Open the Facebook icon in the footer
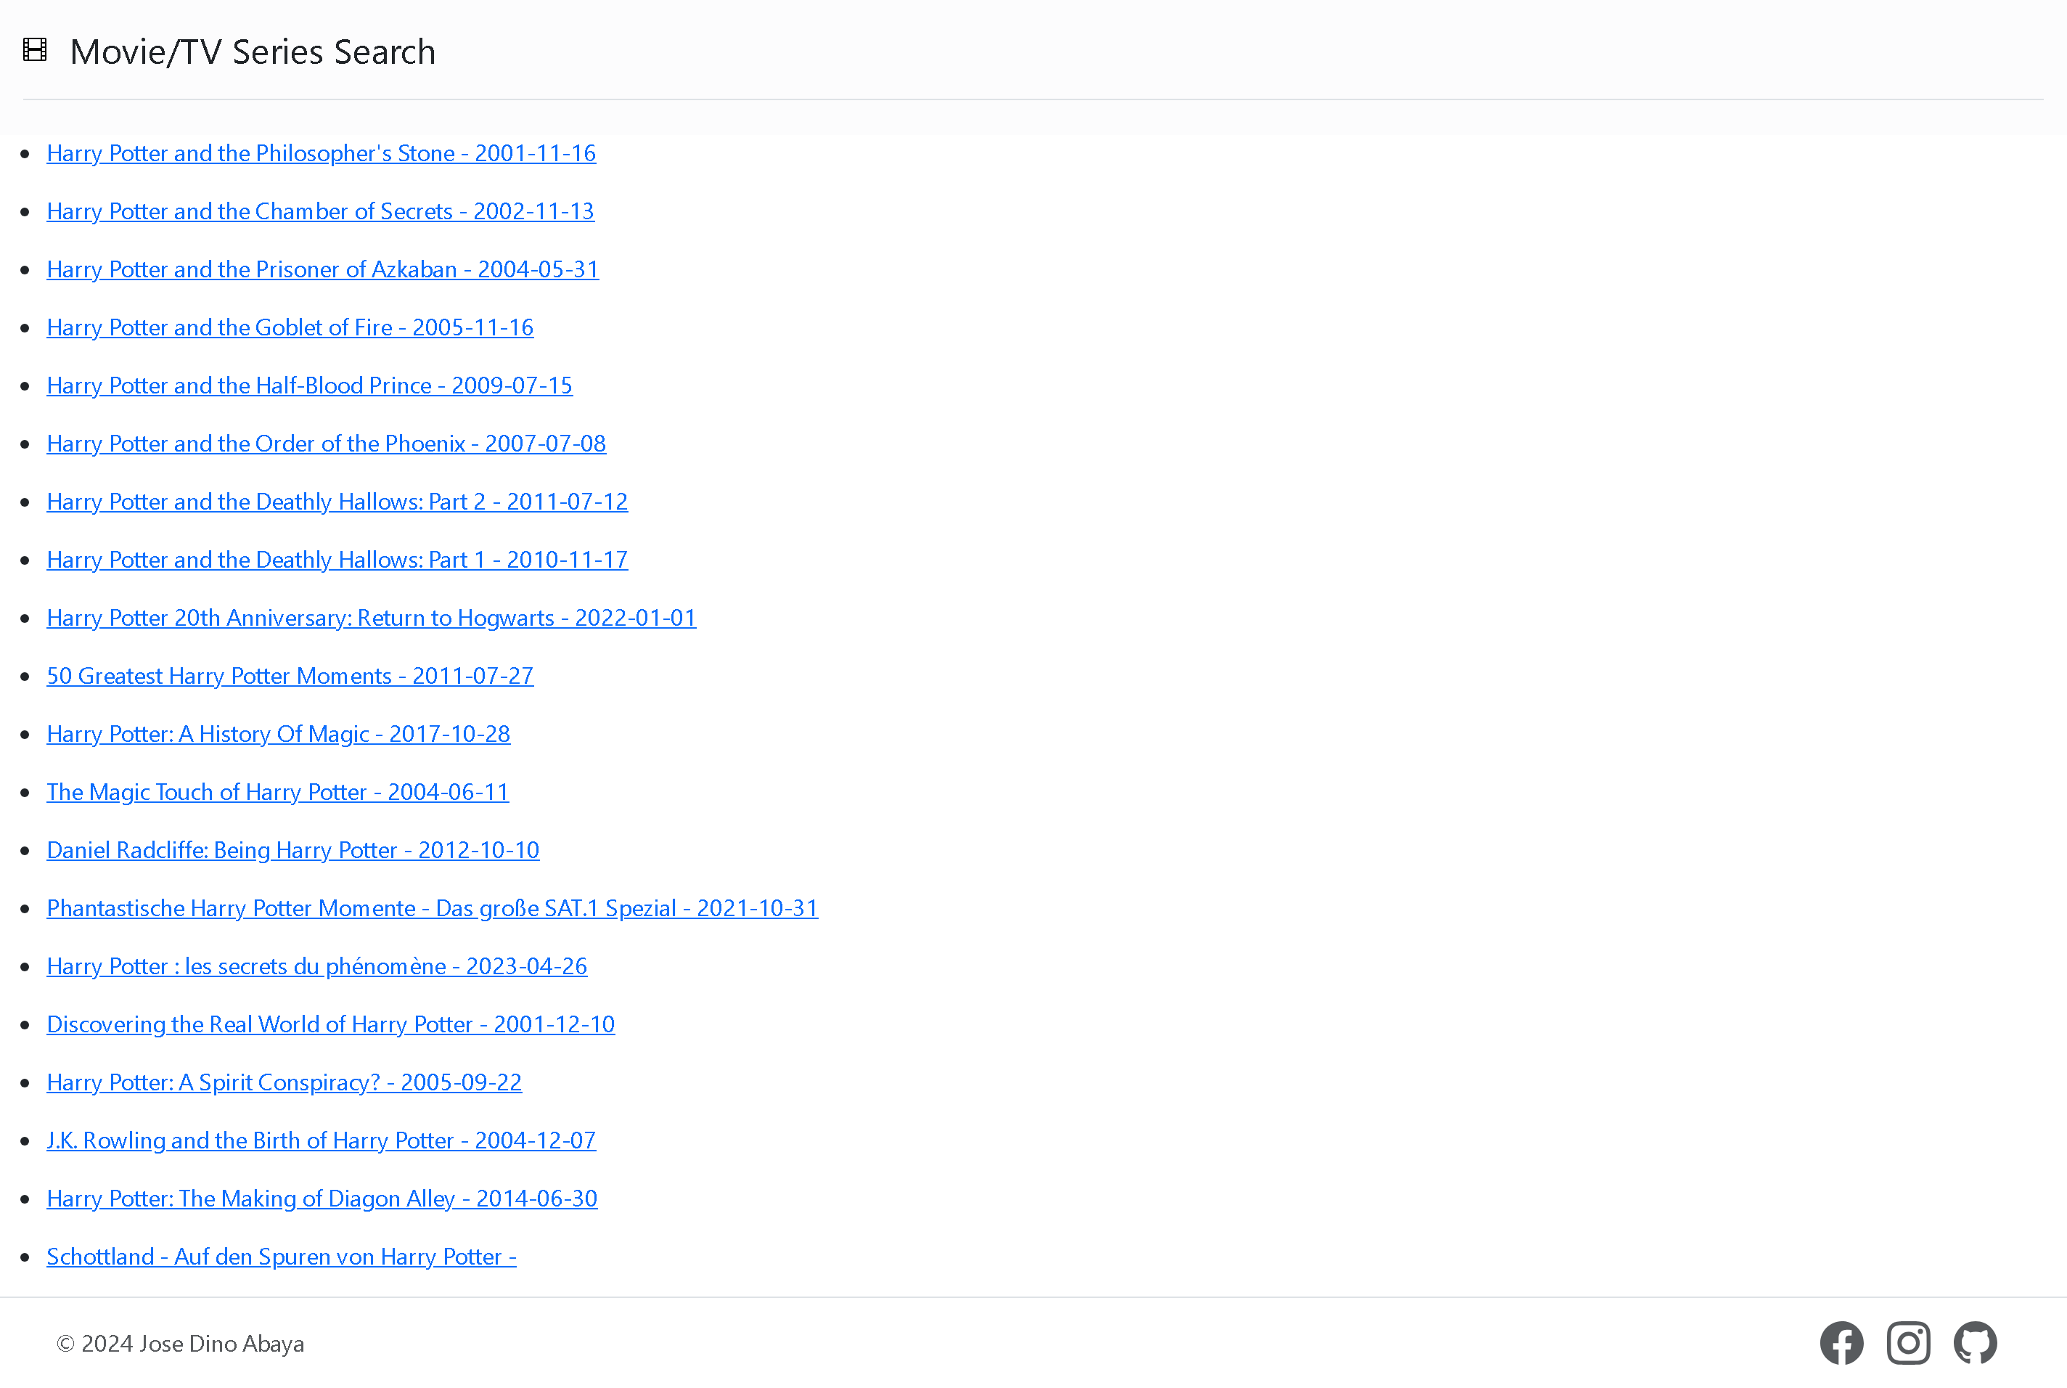This screenshot has width=2067, height=1388. click(1841, 1343)
